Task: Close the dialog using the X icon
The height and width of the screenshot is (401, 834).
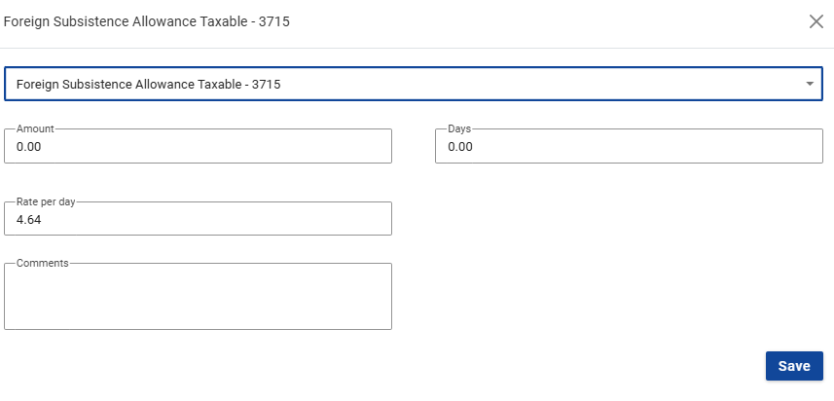Action: pyautogui.click(x=816, y=21)
